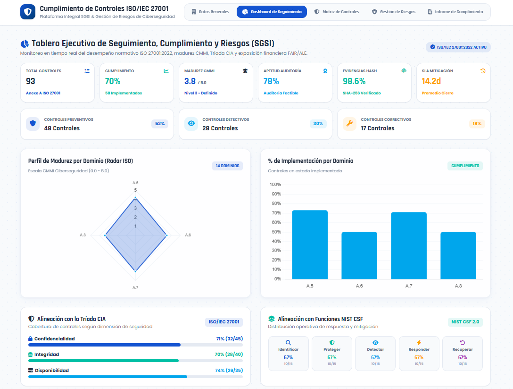Click the 14 DOMINIOS badge
Image resolution: width=513 pixels, height=389 pixels.
point(227,166)
